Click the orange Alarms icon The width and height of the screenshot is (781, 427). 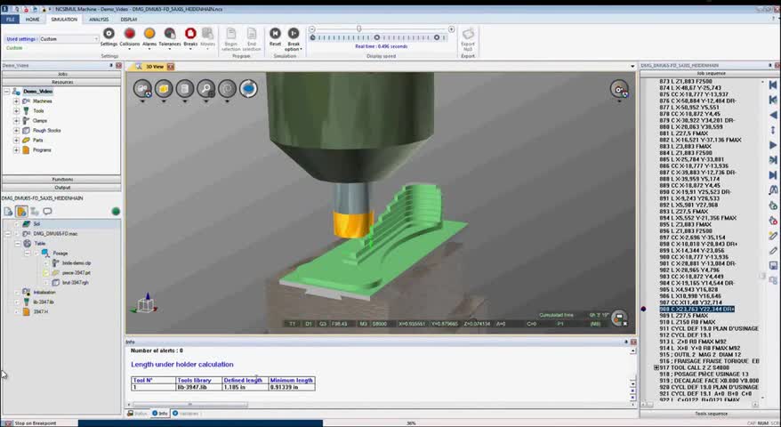[149, 34]
